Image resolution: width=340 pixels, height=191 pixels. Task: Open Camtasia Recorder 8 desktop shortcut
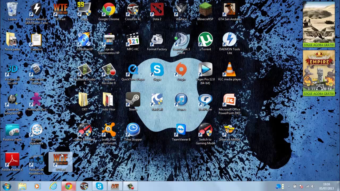[x=109, y=73]
